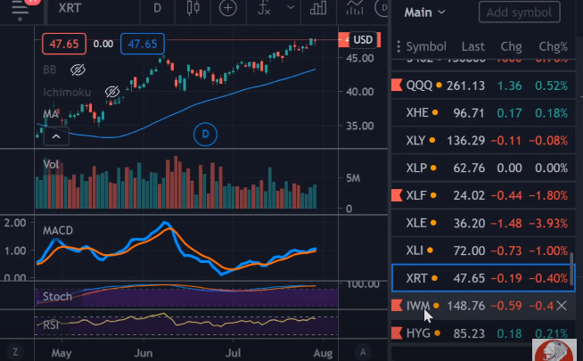Screen dimensions: 583x361
Task: Select the XLE row in the watchlist
Action: coord(483,223)
